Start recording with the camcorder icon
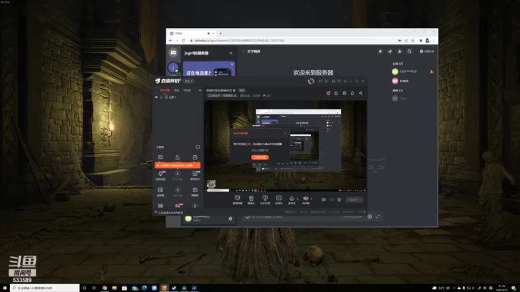 click(x=324, y=200)
